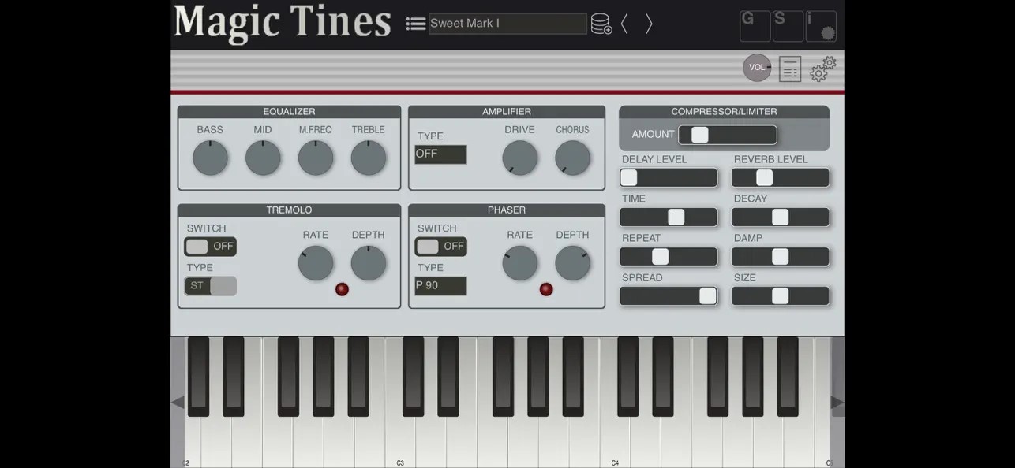The image size is (1015, 468).
Task: Click the Equalizer MID knob
Action: click(263, 158)
